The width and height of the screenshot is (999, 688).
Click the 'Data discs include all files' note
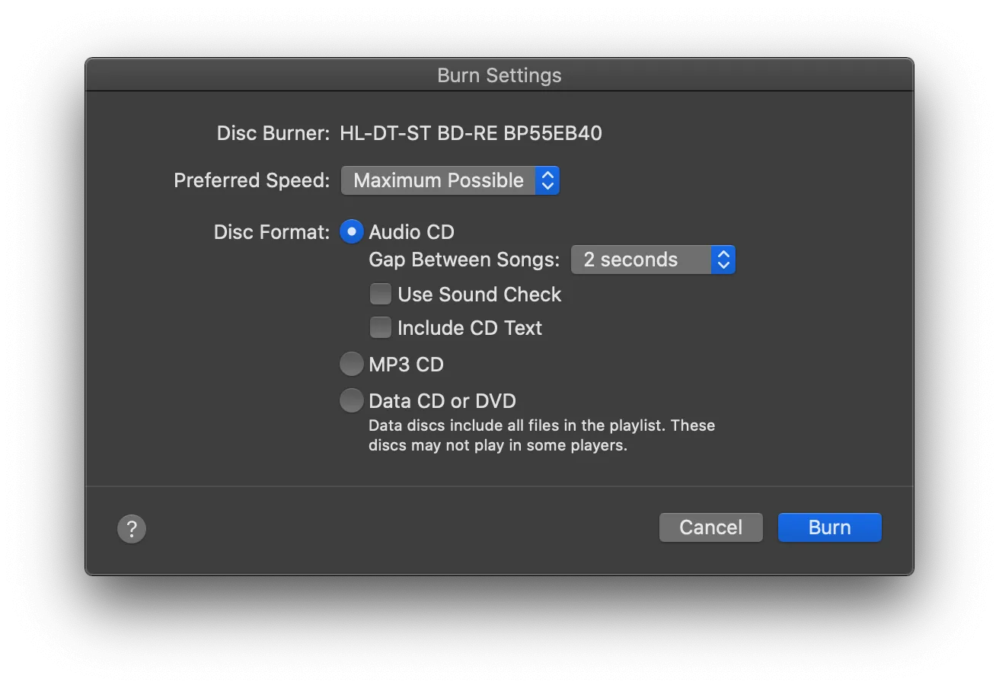pos(542,435)
